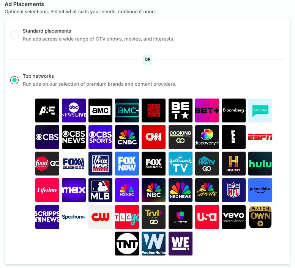Click the discovery+ logo
Image resolution: width=295 pixels, height=268 pixels.
coord(207,137)
